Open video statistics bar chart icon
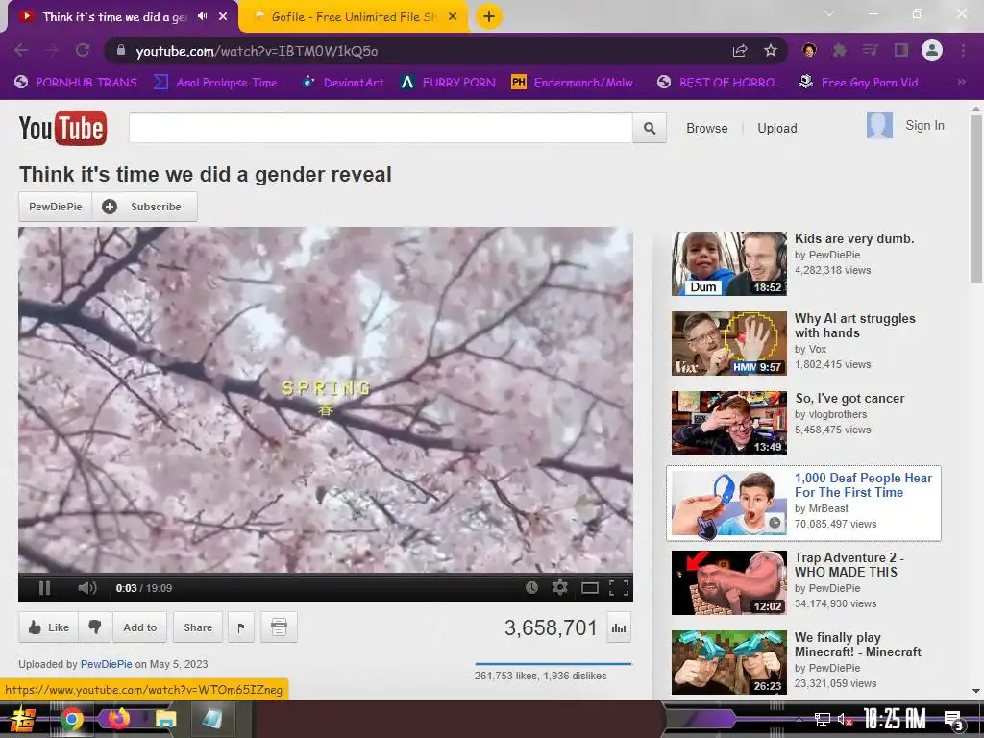The height and width of the screenshot is (738, 984). pos(619,628)
